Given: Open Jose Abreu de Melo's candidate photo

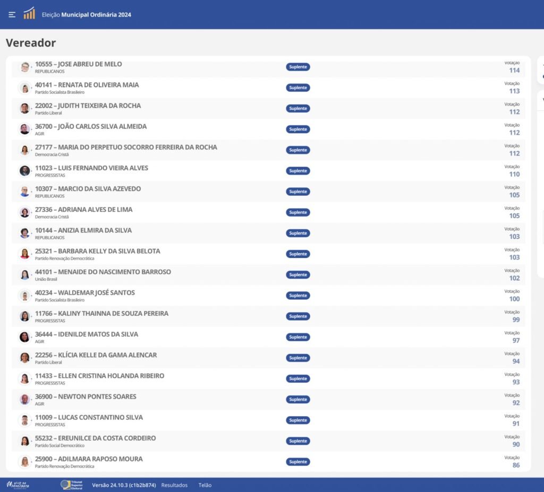Looking at the screenshot, I should (25, 67).
